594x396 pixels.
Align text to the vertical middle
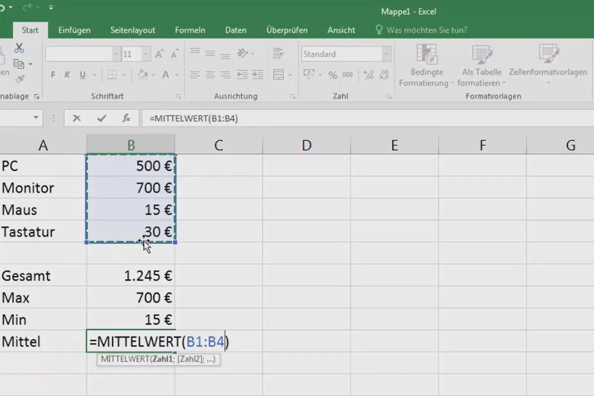pyautogui.click(x=210, y=53)
